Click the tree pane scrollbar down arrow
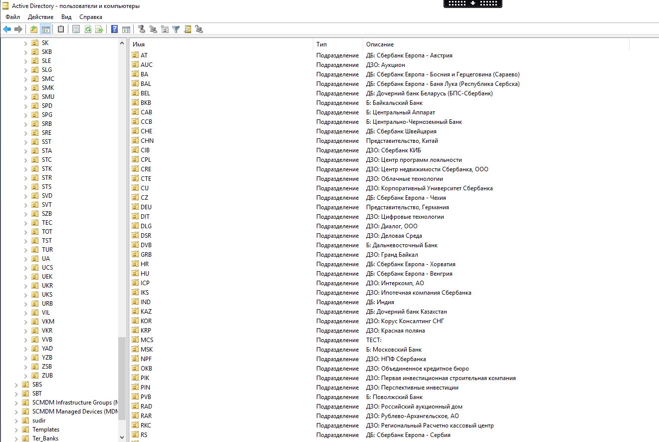 122,438
